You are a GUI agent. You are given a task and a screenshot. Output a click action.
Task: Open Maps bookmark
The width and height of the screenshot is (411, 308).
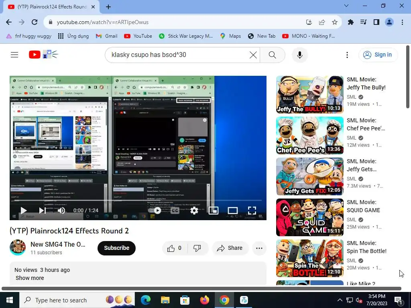pyautogui.click(x=231, y=36)
